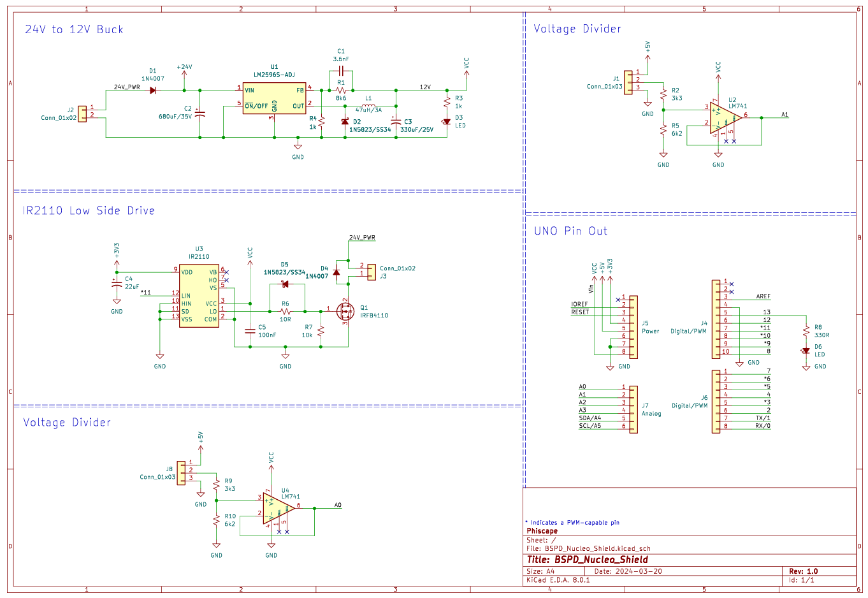Click the Q1 IRFB4110 MOSFET symbol
Viewport: 868px width, 598px height.
345,312
